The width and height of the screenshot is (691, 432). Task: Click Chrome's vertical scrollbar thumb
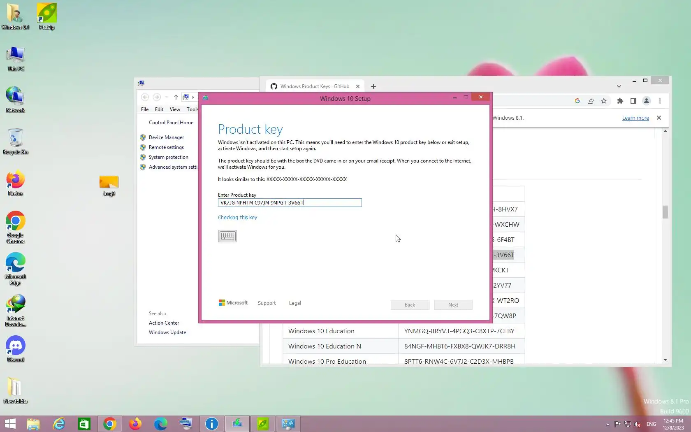click(665, 212)
